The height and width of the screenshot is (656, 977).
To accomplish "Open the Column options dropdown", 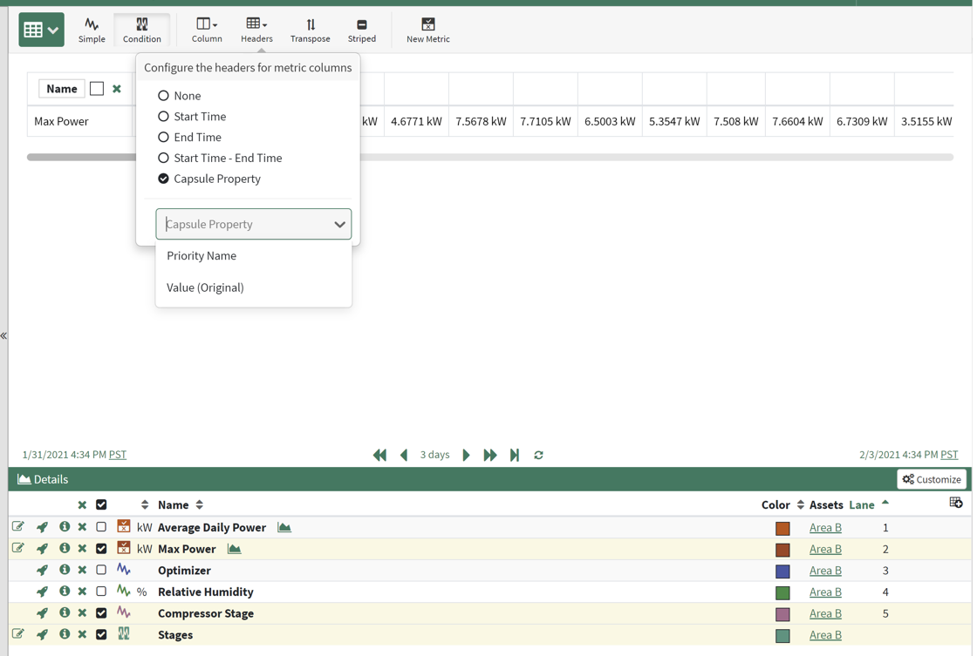I will [207, 30].
